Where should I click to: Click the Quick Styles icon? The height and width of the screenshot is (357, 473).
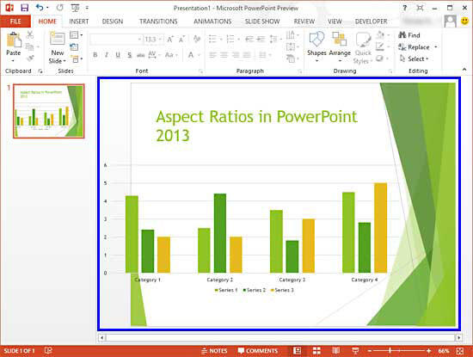pos(363,40)
